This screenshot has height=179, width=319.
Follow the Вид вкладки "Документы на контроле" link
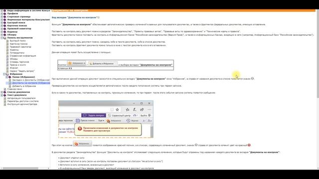[74, 17]
